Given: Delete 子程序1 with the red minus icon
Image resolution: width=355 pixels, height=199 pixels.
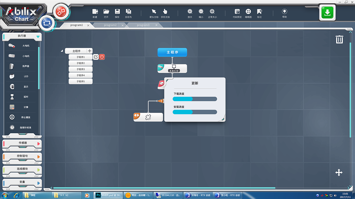Looking at the screenshot, I should click(x=102, y=57).
